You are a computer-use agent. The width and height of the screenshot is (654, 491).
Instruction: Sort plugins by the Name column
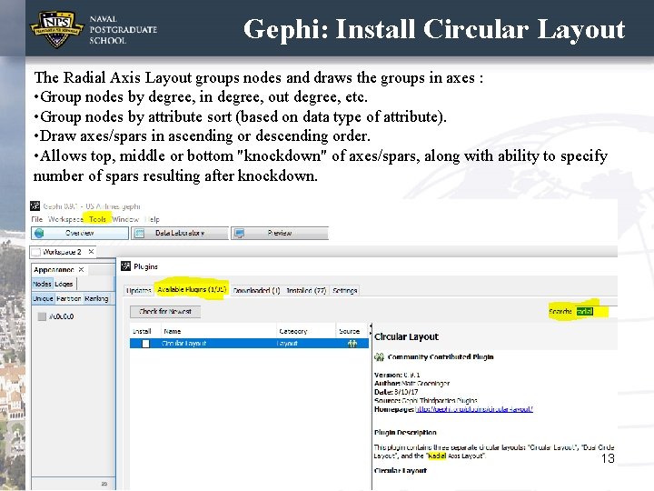[219, 331]
